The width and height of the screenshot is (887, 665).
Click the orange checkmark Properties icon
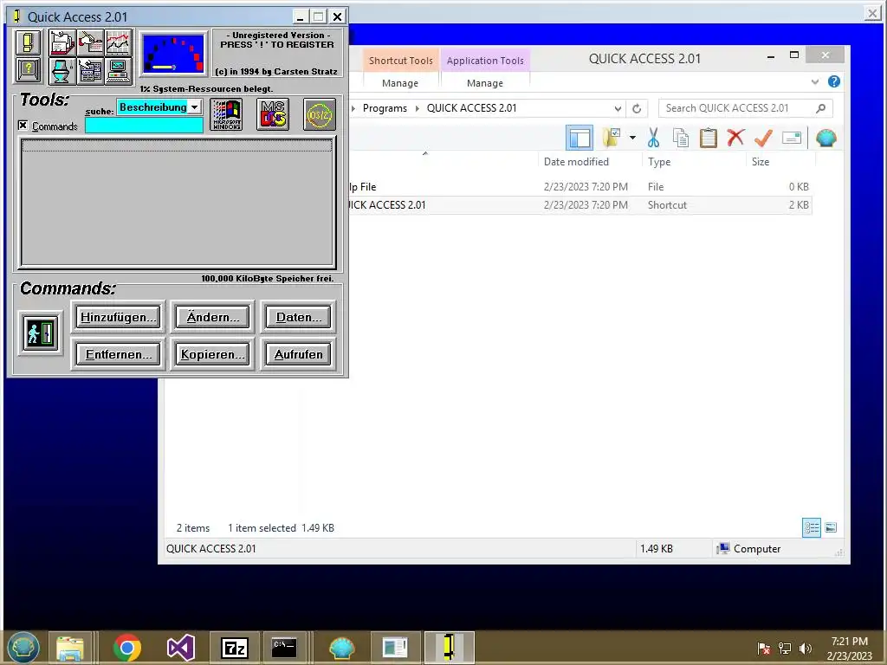point(763,138)
